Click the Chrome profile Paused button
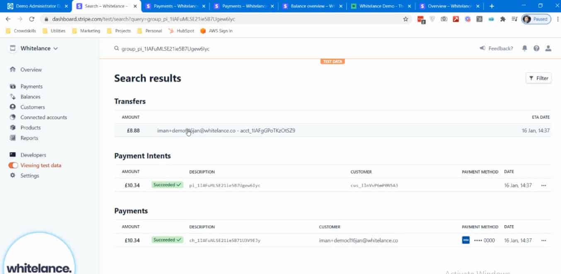561x274 pixels. 537,19
